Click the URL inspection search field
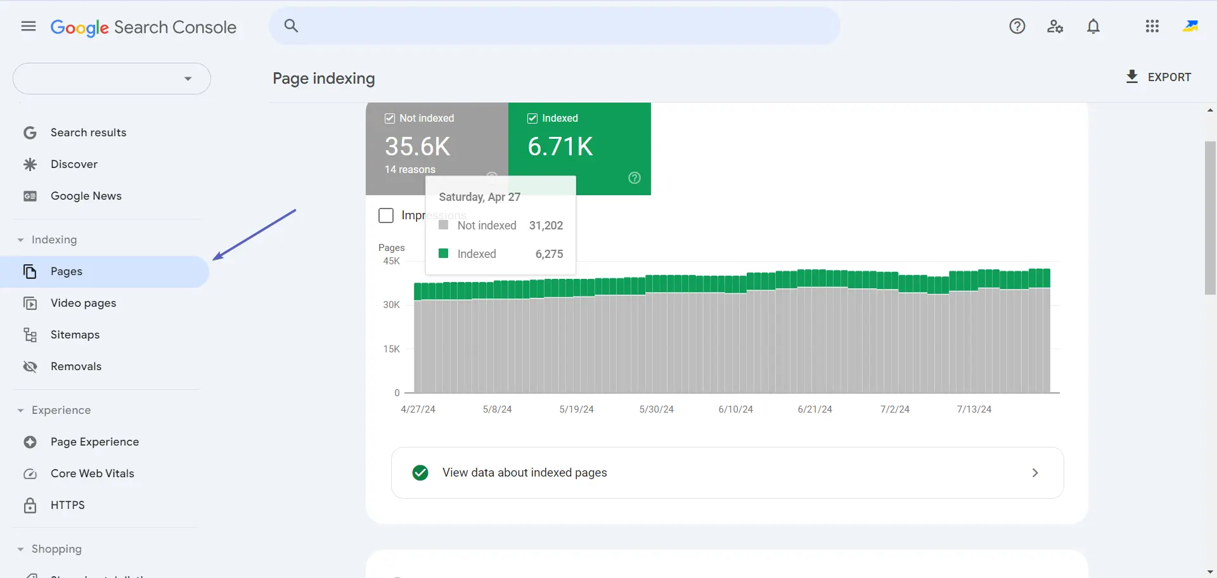The height and width of the screenshot is (578, 1217). [x=555, y=25]
